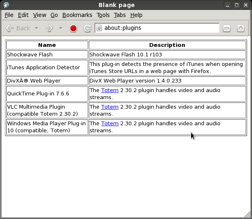Click the Back navigation arrow icon

[10, 28]
